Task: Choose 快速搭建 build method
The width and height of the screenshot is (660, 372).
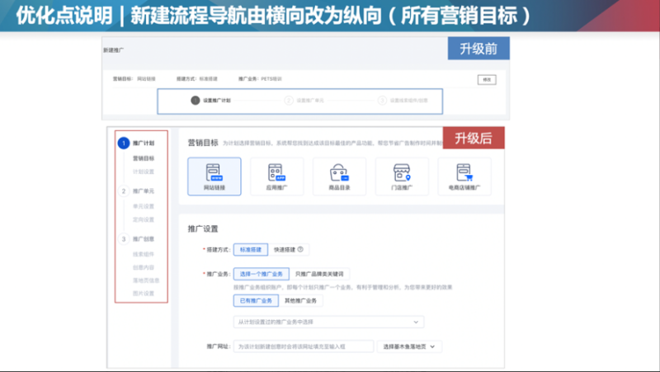Action: pyautogui.click(x=288, y=250)
